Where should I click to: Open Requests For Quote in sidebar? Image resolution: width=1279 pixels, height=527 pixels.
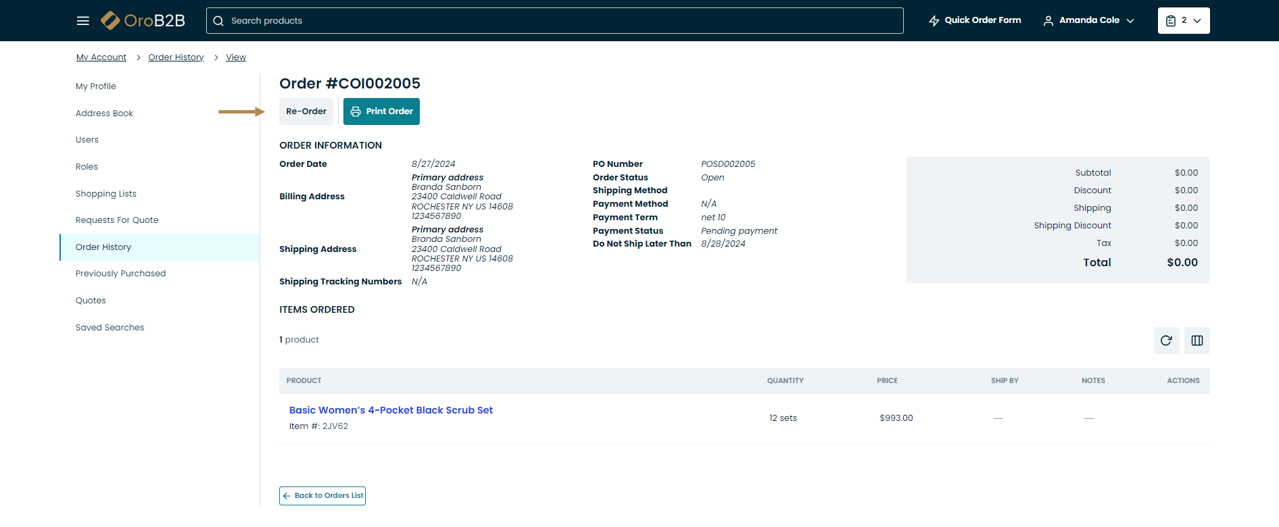pyautogui.click(x=117, y=220)
